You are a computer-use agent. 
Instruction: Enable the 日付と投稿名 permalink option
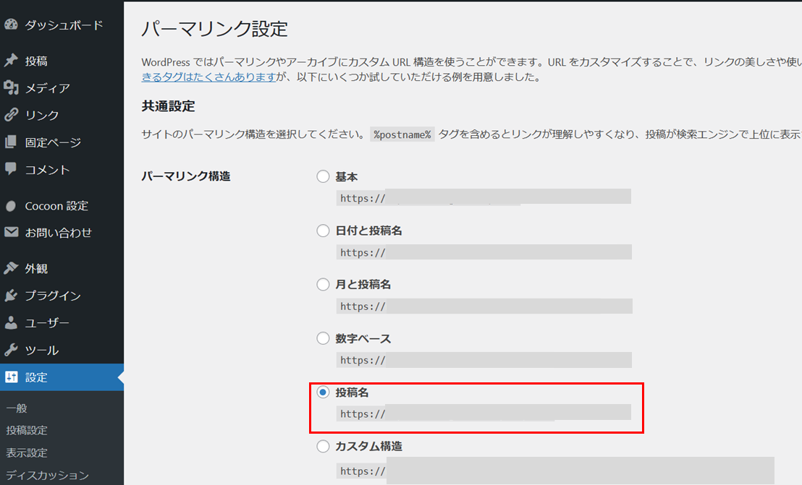[x=323, y=230]
